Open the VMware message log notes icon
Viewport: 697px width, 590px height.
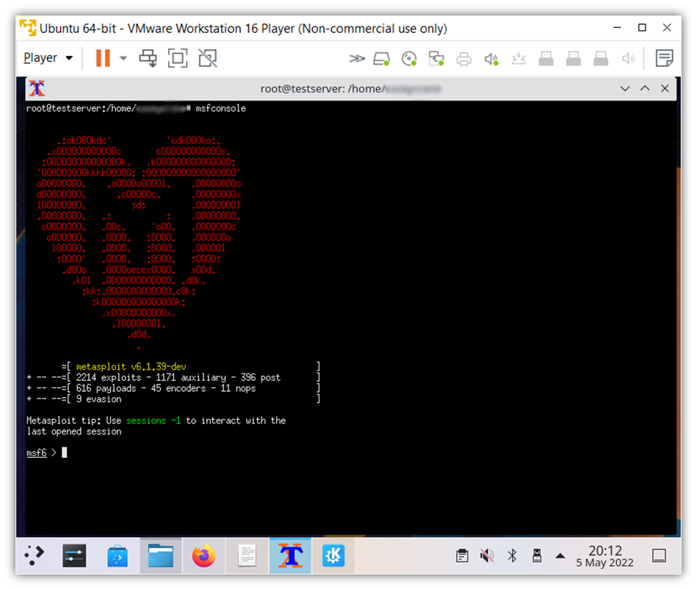(x=664, y=58)
